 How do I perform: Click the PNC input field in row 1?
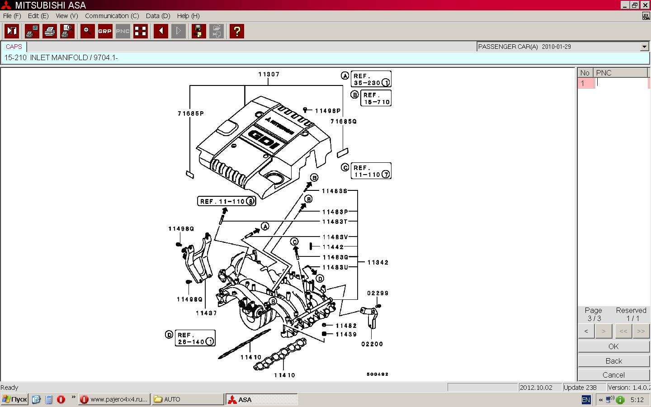tap(622, 83)
